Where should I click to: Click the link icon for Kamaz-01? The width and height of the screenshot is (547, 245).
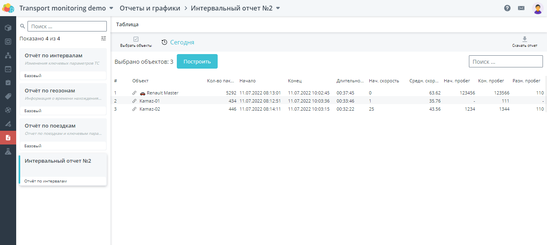click(134, 101)
